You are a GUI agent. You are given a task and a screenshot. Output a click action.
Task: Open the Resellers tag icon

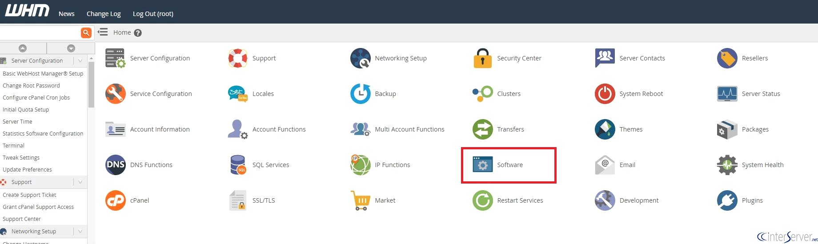[x=727, y=58]
